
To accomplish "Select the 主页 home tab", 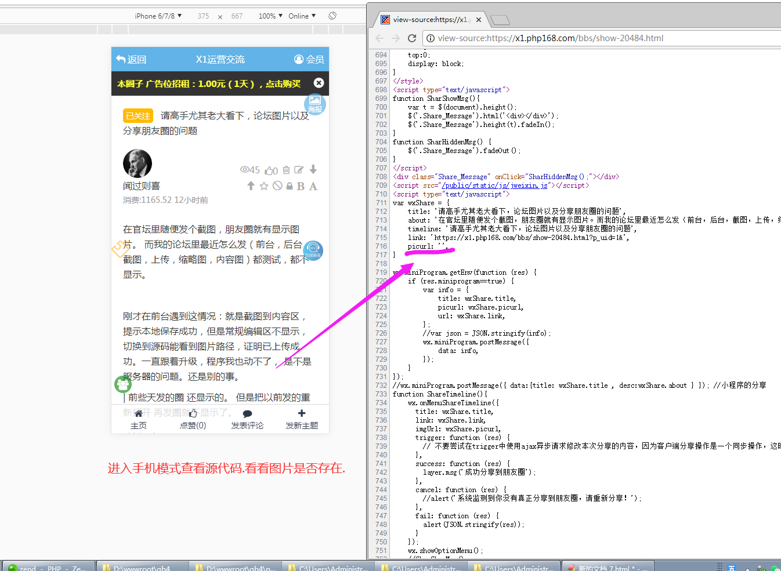I will 139,419.
